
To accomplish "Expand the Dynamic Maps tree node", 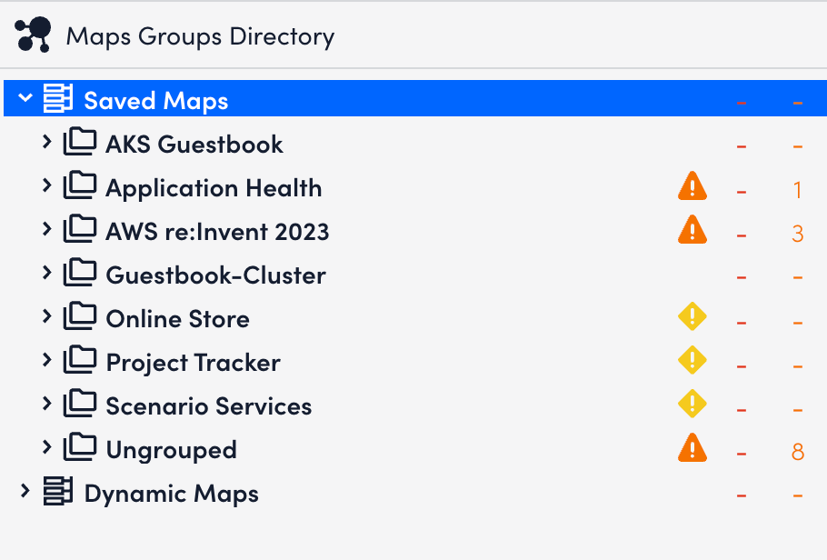I will coord(25,491).
